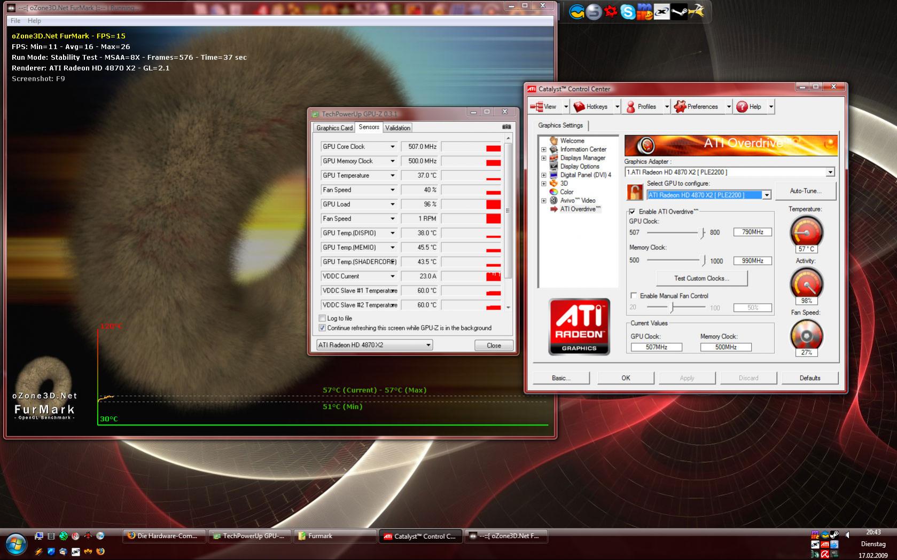The height and width of the screenshot is (560, 897).
Task: Toggle the Enable ATI Overdrive checkbox
Action: [x=633, y=211]
